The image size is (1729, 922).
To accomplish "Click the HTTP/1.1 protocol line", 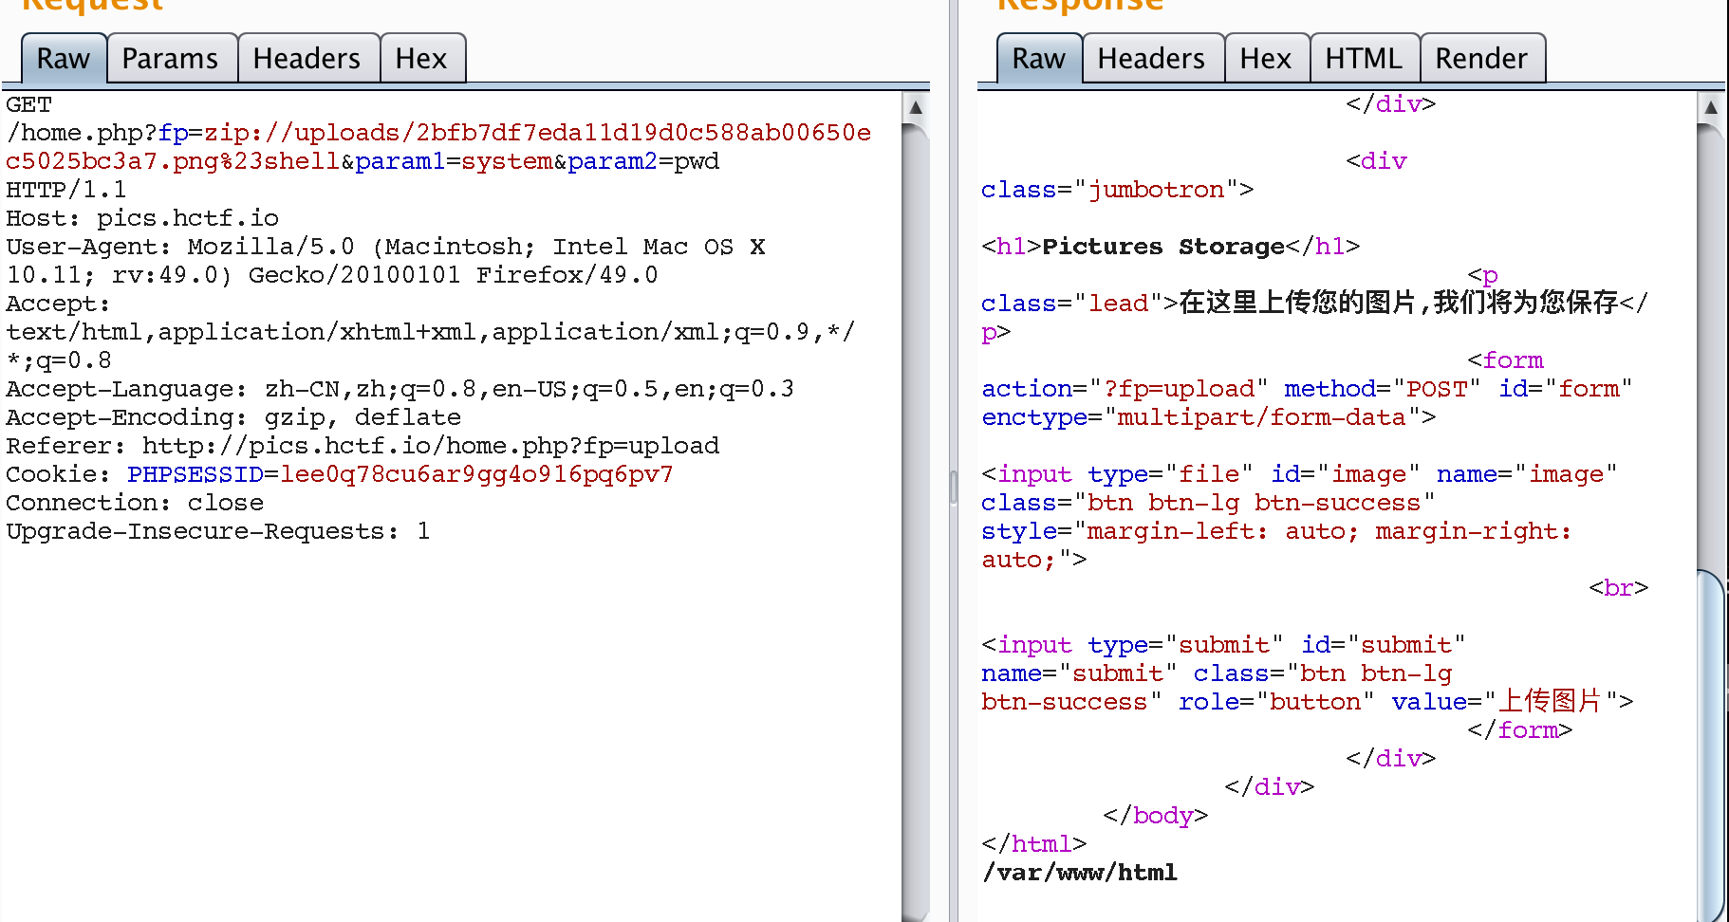I will coord(66,190).
